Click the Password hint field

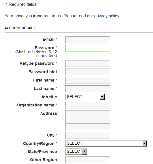pos(88,72)
